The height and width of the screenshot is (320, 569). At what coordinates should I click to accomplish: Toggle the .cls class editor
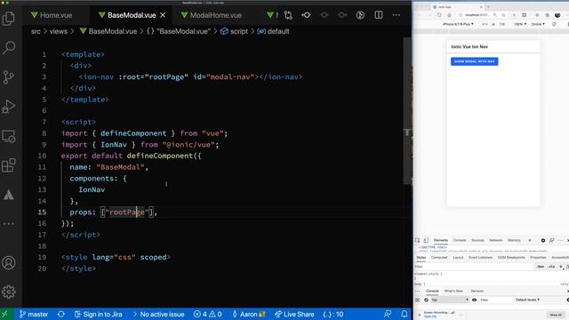pos(551,267)
